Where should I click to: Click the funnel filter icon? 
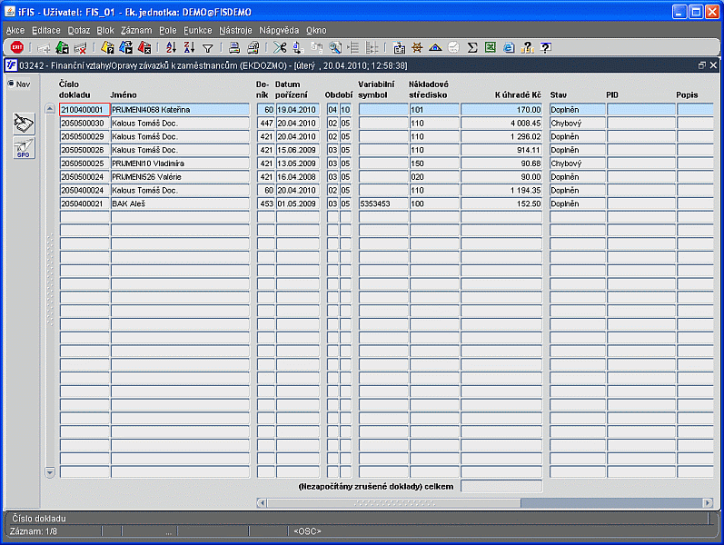(x=208, y=47)
